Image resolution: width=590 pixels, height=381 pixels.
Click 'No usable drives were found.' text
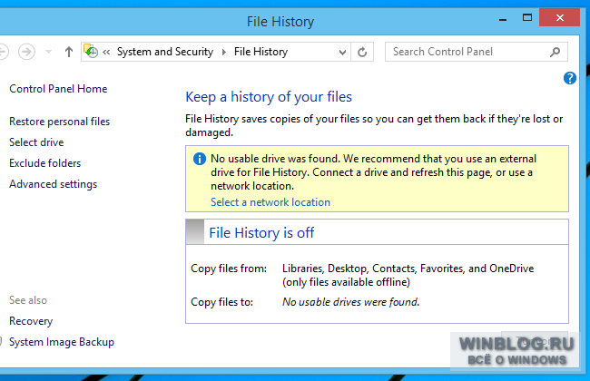350,302
